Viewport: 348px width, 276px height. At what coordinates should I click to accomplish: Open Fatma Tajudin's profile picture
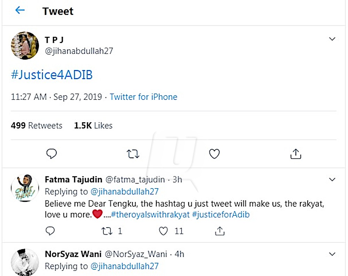click(25, 188)
